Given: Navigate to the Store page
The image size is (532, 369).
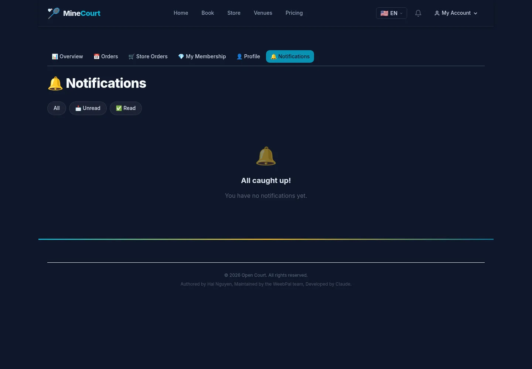Looking at the screenshot, I should [234, 13].
